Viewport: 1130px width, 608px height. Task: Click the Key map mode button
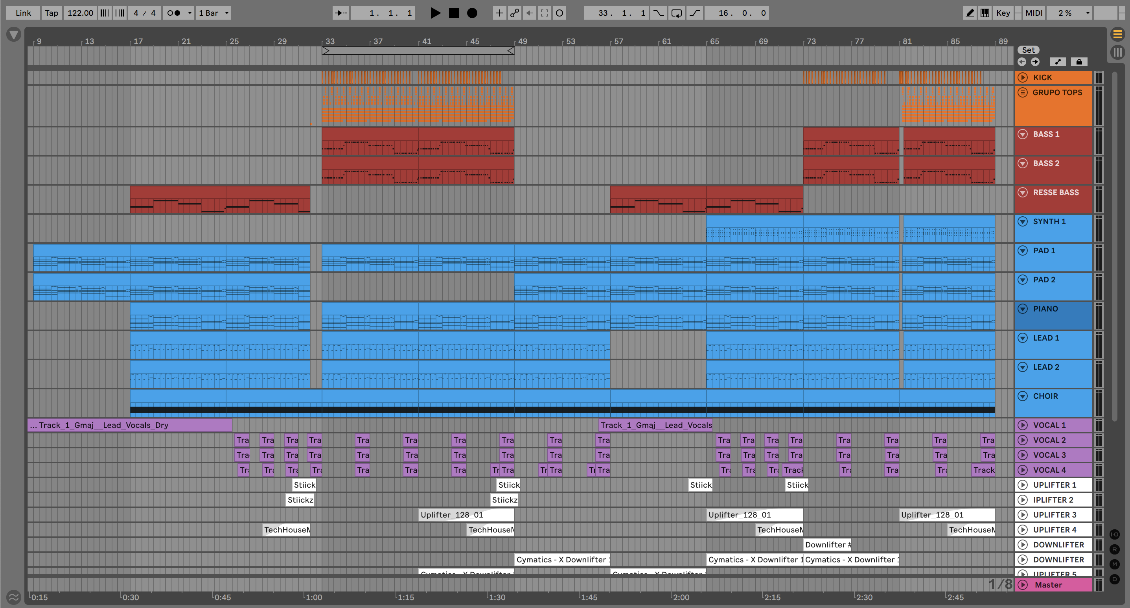click(1003, 13)
